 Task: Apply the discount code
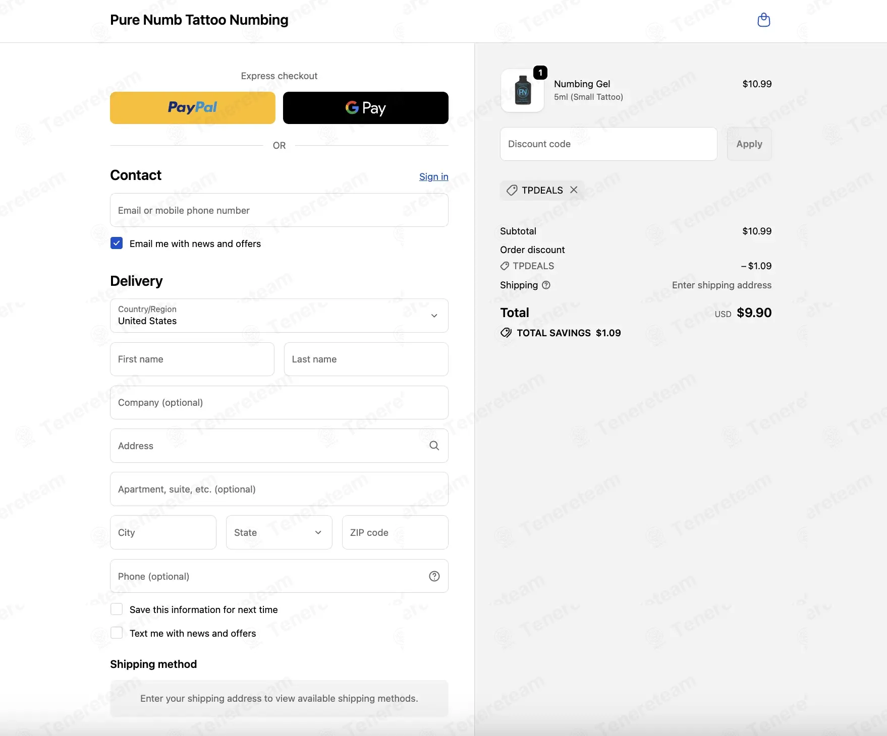tap(749, 144)
